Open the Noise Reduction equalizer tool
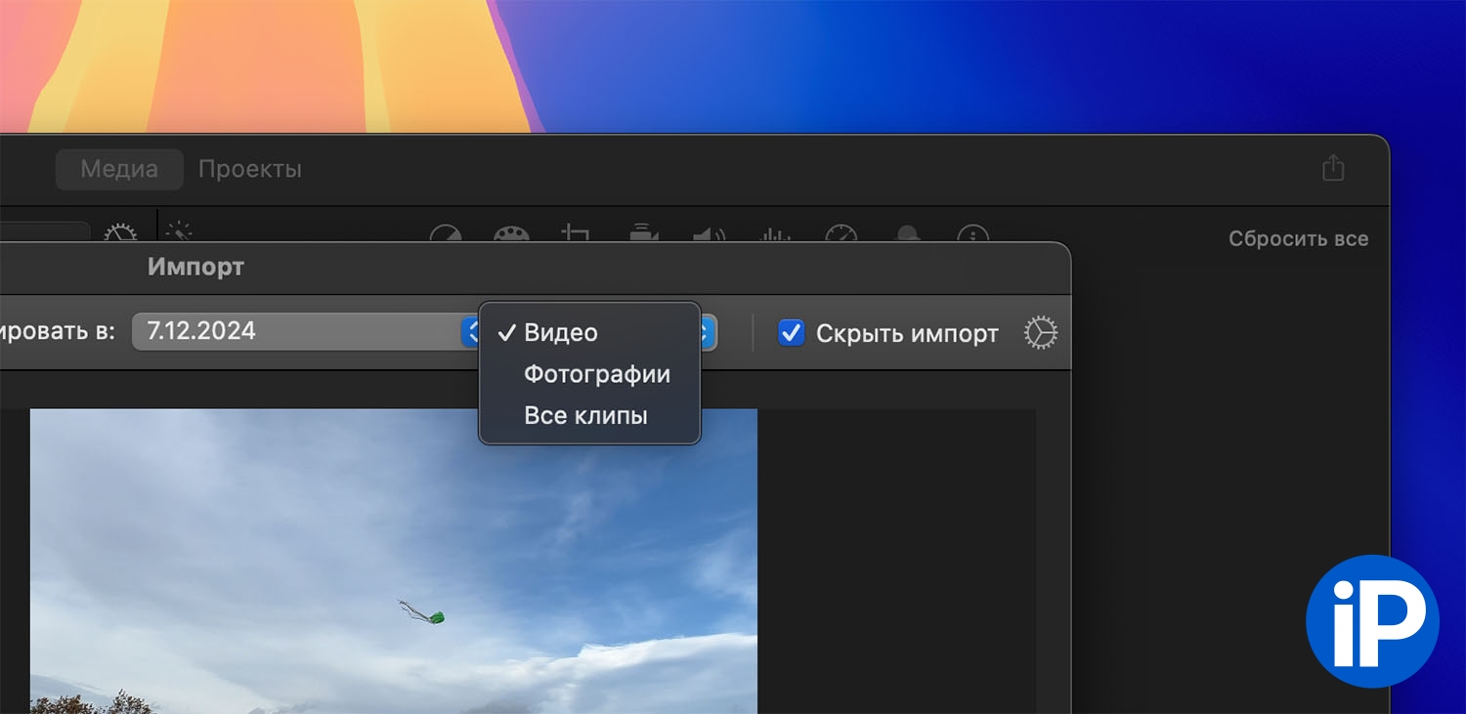 coord(774,234)
